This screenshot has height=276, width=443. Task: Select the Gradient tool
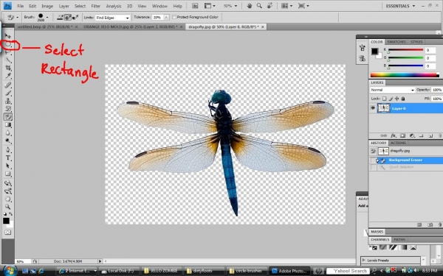tap(8, 125)
